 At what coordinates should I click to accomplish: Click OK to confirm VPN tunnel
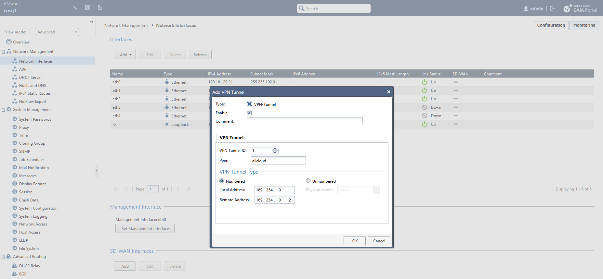tap(355, 241)
